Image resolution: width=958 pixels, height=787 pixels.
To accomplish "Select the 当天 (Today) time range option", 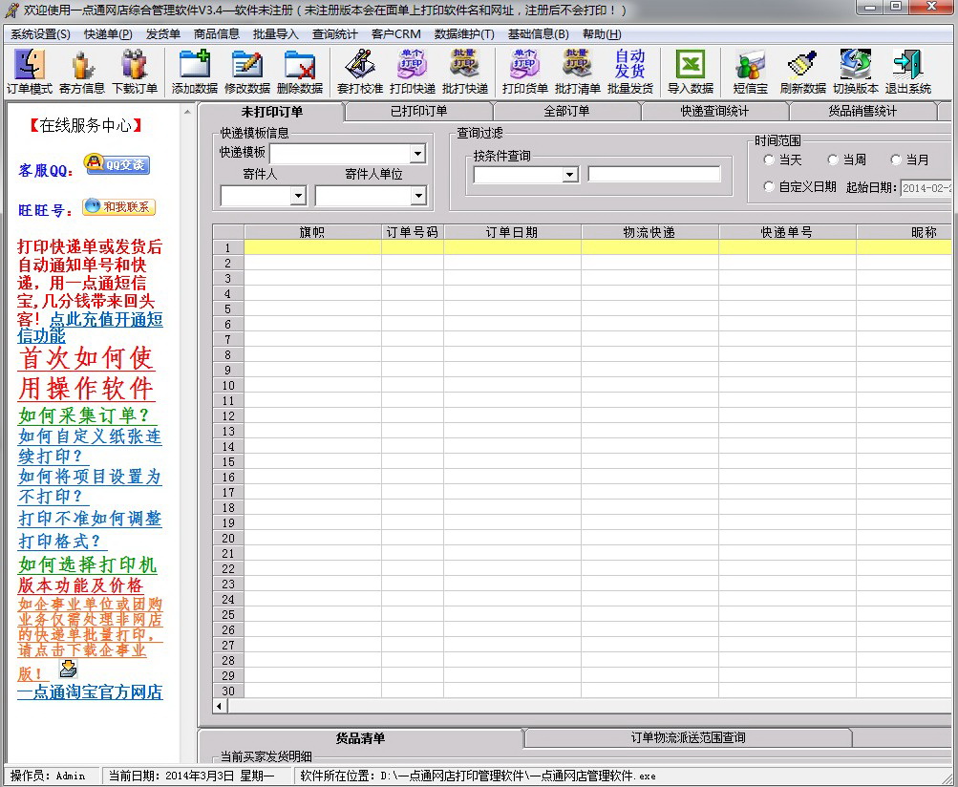I will click(x=780, y=160).
